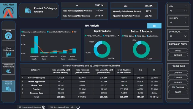The height and width of the screenshot is (109, 193).
Task: Filter by the Sankranti campaign
Action: point(178,55)
